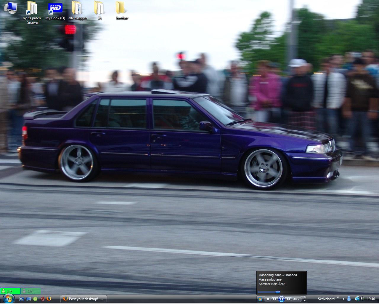Image resolution: width=379 pixels, height=304 pixels.
Task: Click the Show desktop quick launch icon
Action: click(x=28, y=299)
